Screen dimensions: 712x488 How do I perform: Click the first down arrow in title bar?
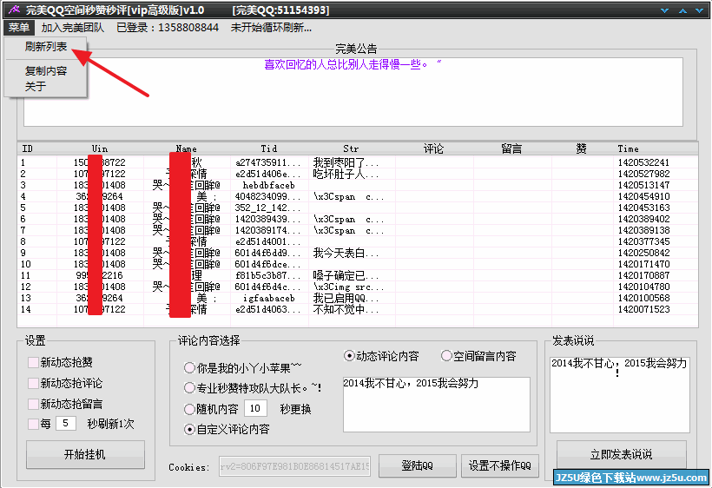pos(665,10)
